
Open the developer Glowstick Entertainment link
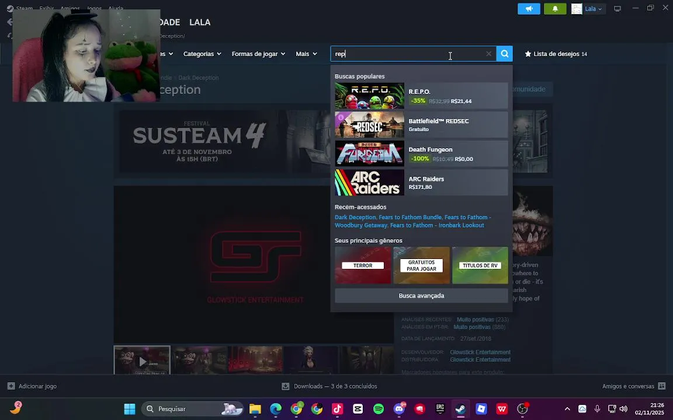click(480, 352)
